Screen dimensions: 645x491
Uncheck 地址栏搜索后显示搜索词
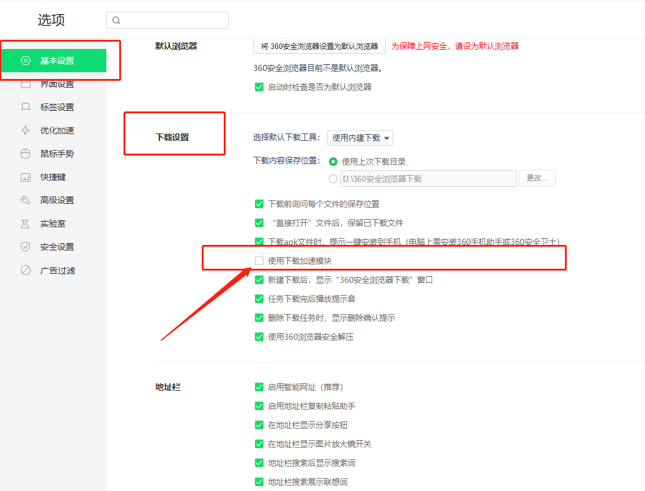[x=259, y=463]
